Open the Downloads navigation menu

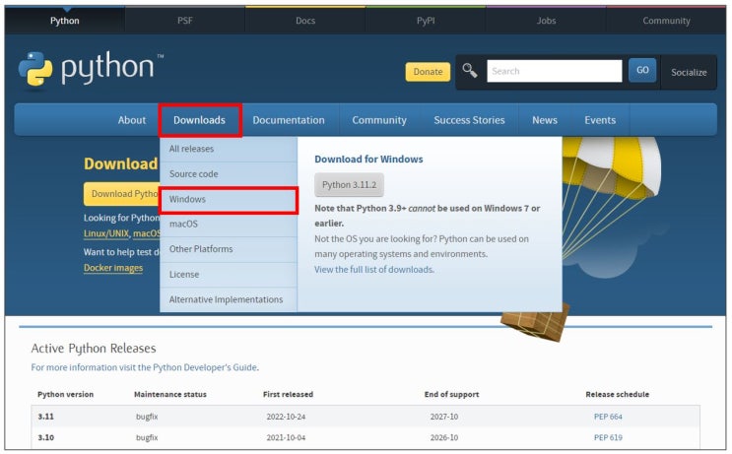pos(200,120)
